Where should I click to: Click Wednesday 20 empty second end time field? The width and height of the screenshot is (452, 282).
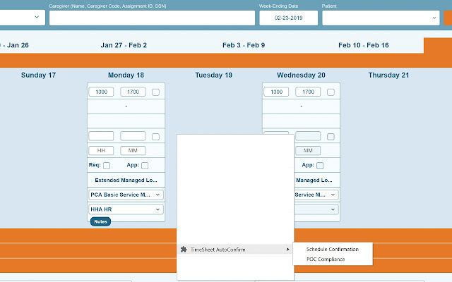308,136
